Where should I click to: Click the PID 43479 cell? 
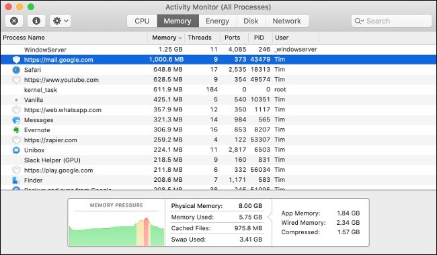(260, 60)
